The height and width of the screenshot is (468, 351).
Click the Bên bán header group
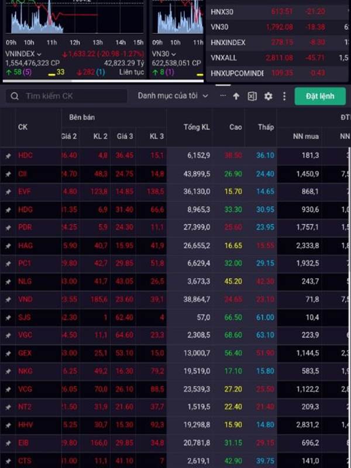[82, 118]
